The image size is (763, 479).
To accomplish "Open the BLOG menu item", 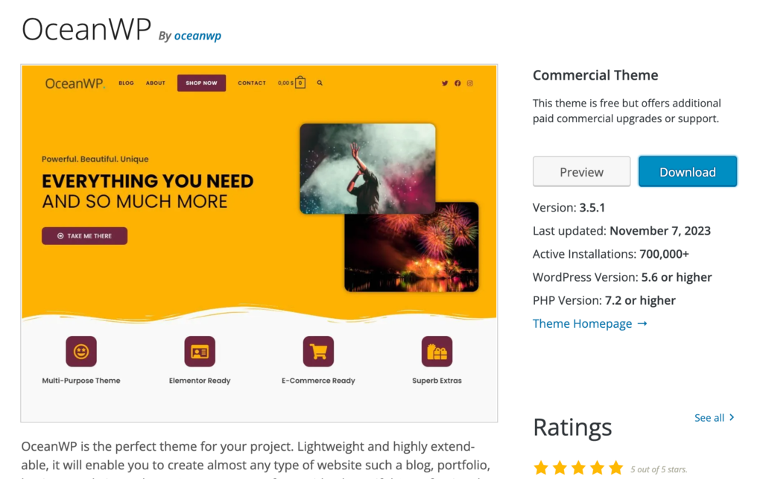I will click(126, 83).
